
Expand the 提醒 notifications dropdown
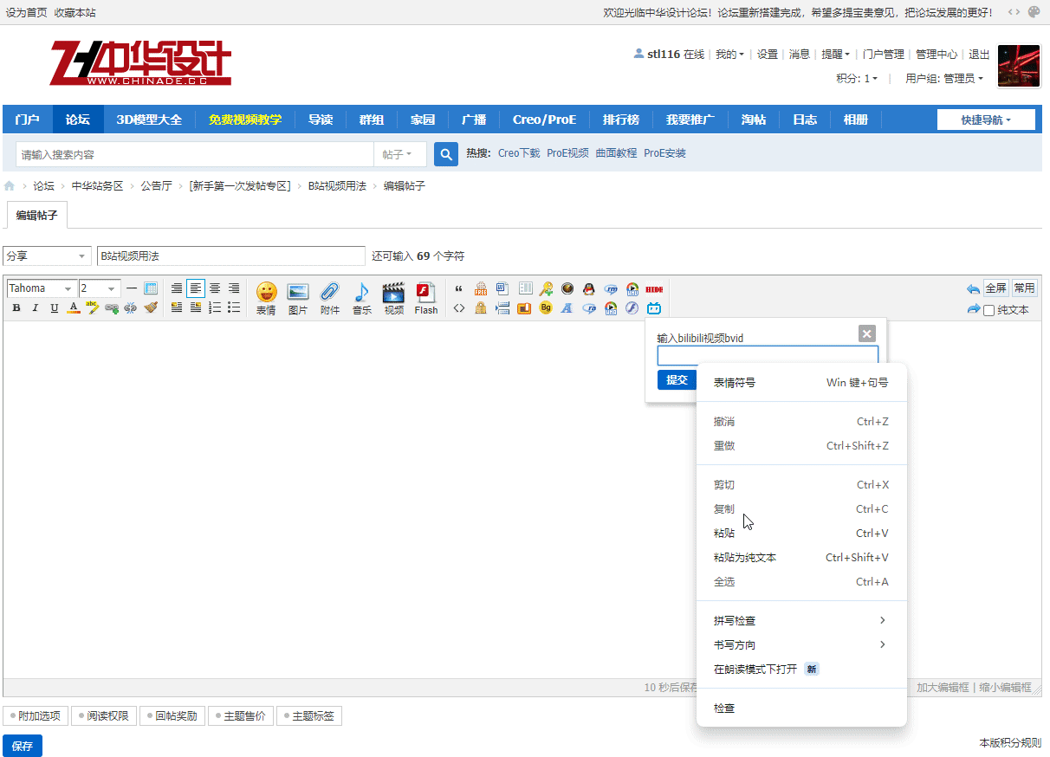tap(835, 54)
